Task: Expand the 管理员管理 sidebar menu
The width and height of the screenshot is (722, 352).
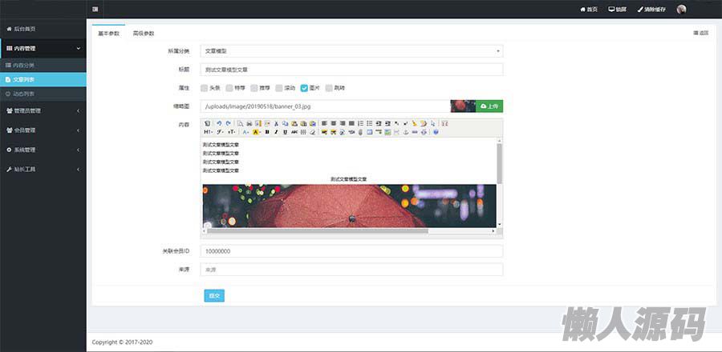Action: point(43,110)
